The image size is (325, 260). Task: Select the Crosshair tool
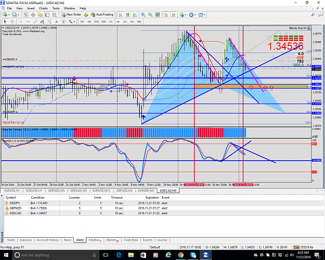(12, 21)
